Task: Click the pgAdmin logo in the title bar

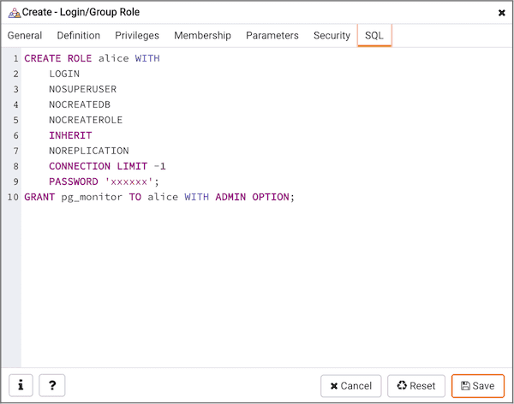Action: 14,13
